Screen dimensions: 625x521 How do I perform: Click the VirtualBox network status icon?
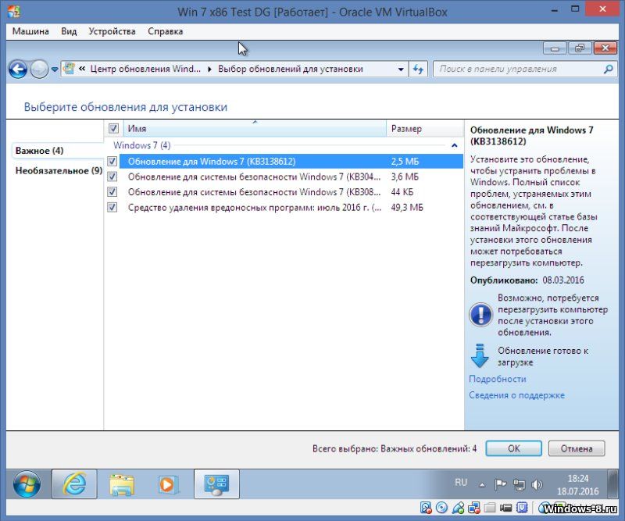click(x=474, y=508)
